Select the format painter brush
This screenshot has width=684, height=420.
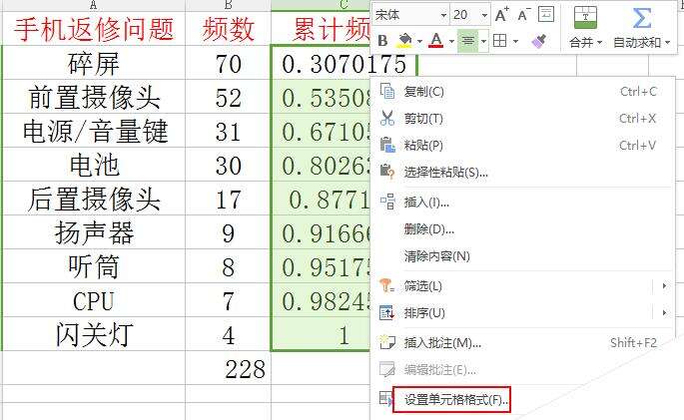coord(539,41)
